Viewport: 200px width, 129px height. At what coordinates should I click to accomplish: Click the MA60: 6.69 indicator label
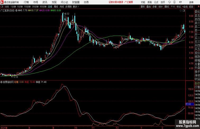56,11
